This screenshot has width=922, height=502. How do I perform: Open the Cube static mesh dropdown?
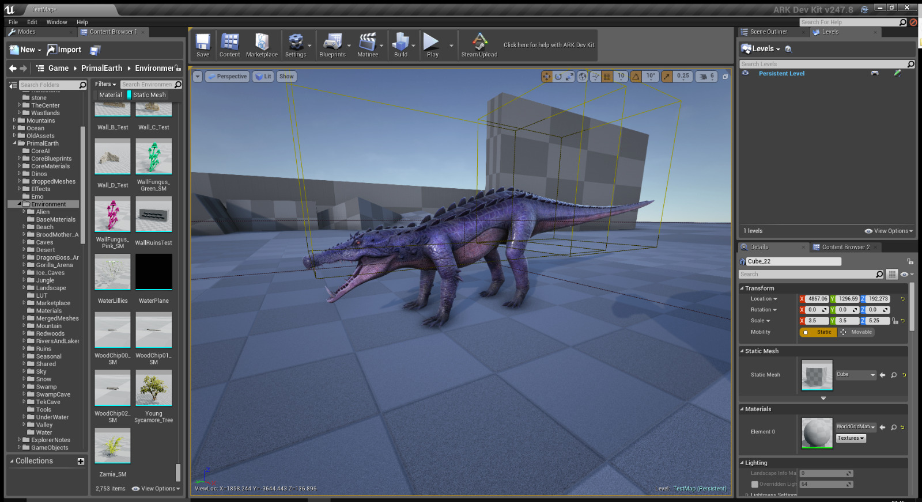click(x=856, y=375)
